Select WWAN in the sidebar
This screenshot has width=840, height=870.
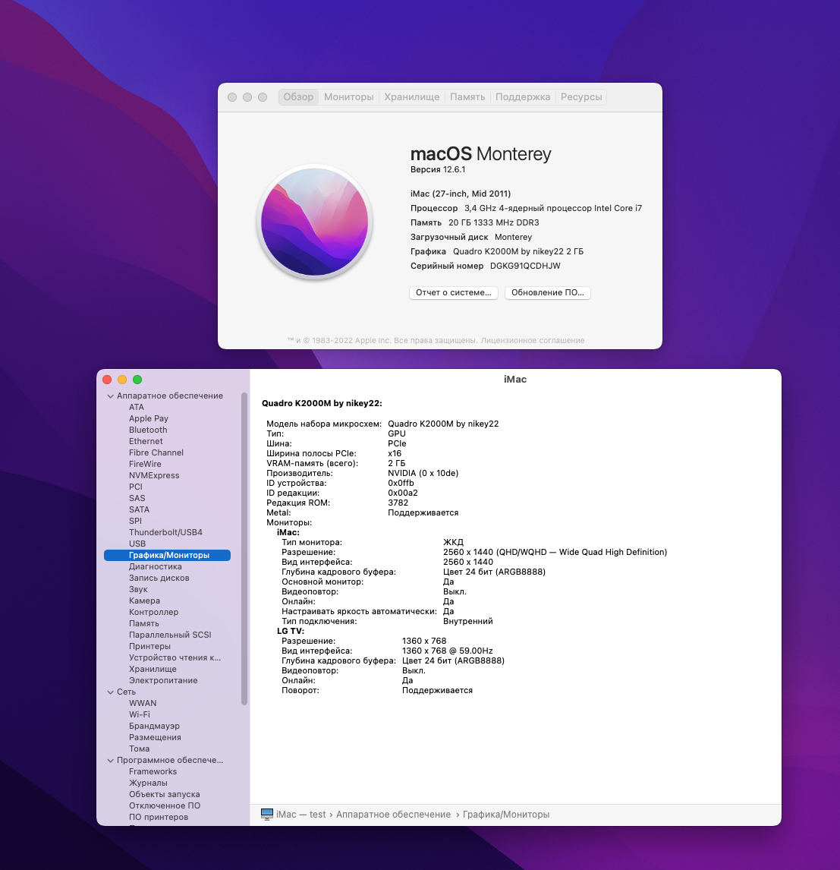click(x=143, y=703)
